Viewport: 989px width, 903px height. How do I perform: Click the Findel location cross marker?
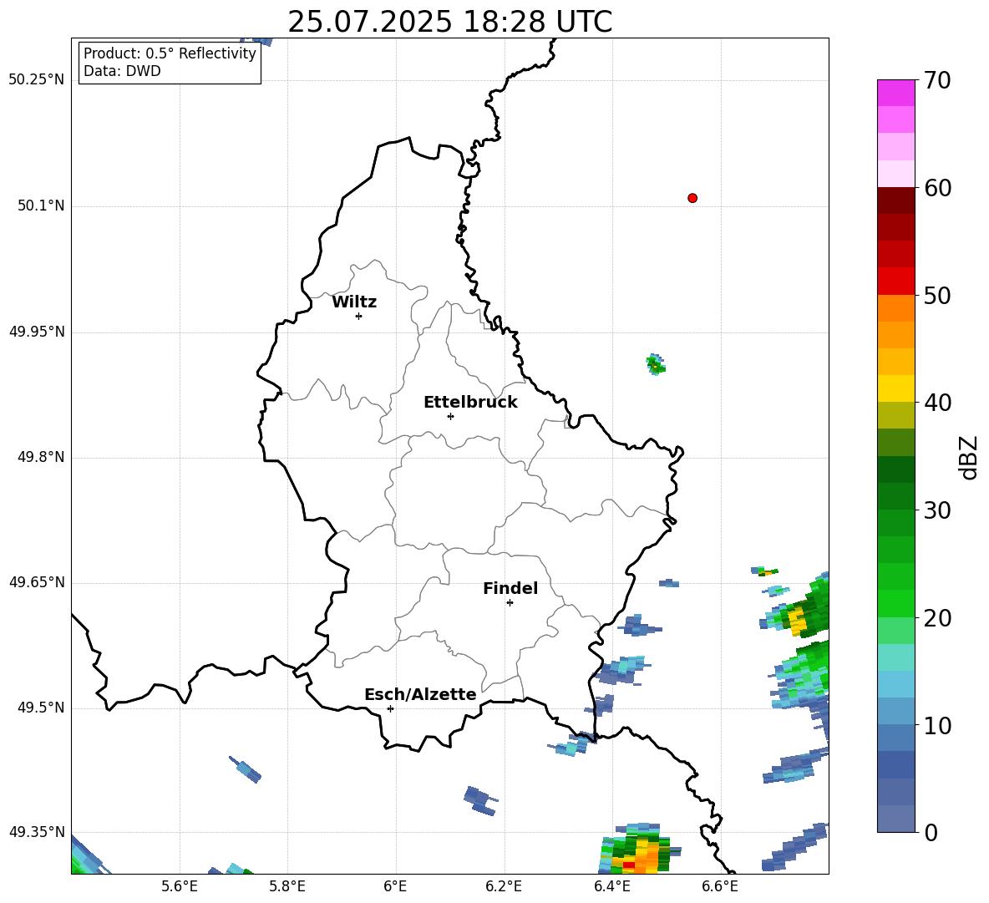(510, 603)
